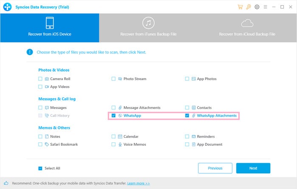The height and width of the screenshot is (189, 297).
Task: Click the Next button
Action: 253,168
